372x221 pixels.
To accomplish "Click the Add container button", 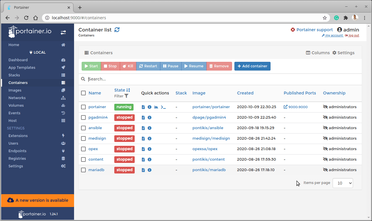I will (252, 66).
